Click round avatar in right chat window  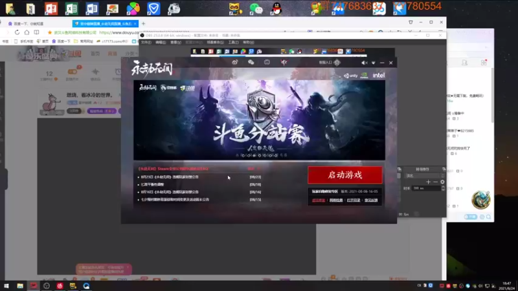coord(480,200)
